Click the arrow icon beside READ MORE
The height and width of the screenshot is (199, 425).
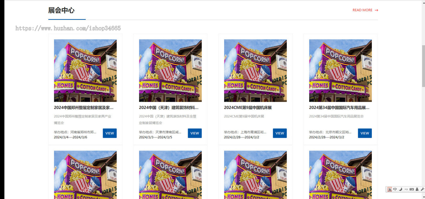click(x=376, y=10)
